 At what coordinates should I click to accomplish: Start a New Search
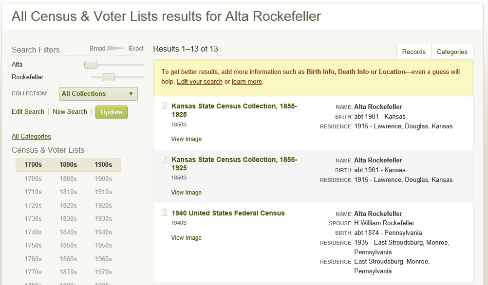[70, 111]
